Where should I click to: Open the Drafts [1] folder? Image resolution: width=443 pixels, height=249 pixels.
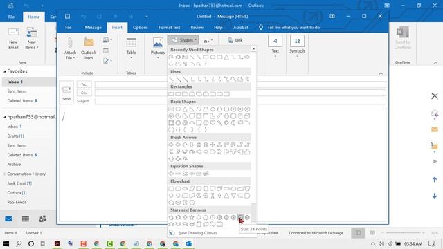pyautogui.click(x=15, y=136)
